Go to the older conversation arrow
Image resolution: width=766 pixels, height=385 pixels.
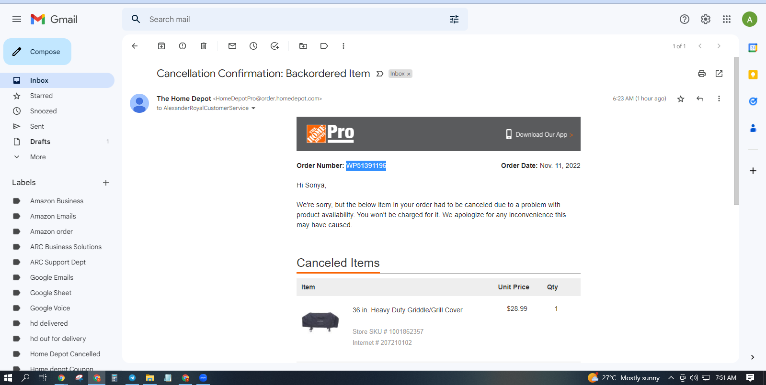click(x=719, y=46)
